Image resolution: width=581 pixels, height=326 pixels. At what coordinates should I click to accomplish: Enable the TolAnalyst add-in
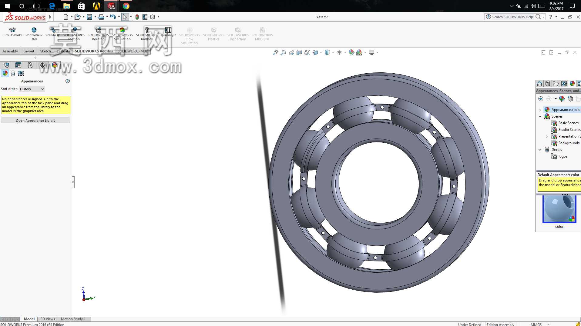(x=168, y=32)
